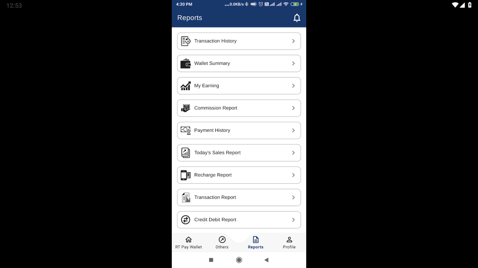478x268 pixels.
Task: Tap the Android back navigation triangle
Action: (x=266, y=260)
